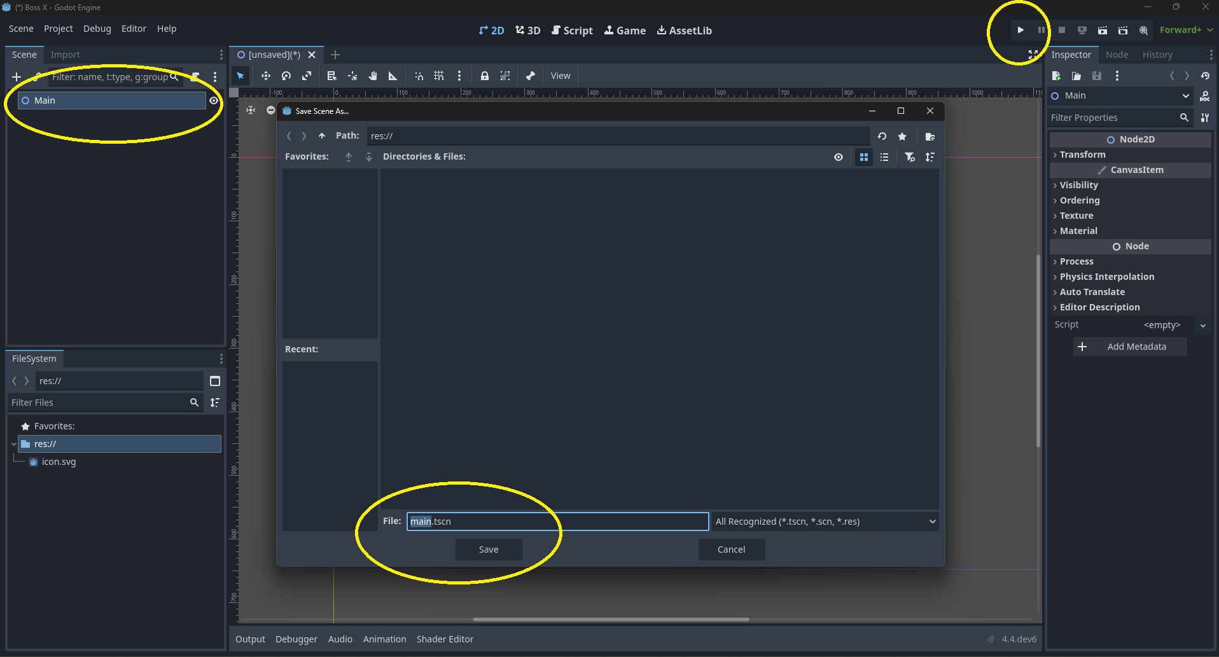Viewport: 1219px width, 657px height.
Task: Select the Main node in the scene tree
Action: 112,100
